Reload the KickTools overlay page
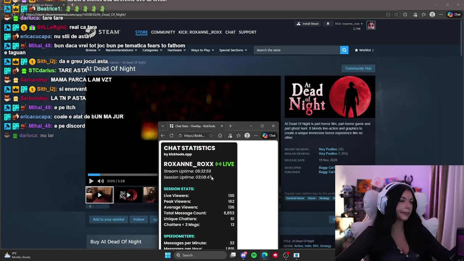The image size is (464, 261). coord(171,136)
